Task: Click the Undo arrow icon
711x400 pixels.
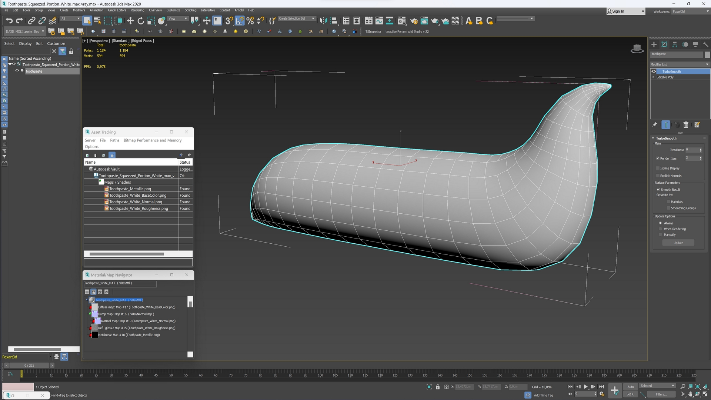Action: pos(9,21)
